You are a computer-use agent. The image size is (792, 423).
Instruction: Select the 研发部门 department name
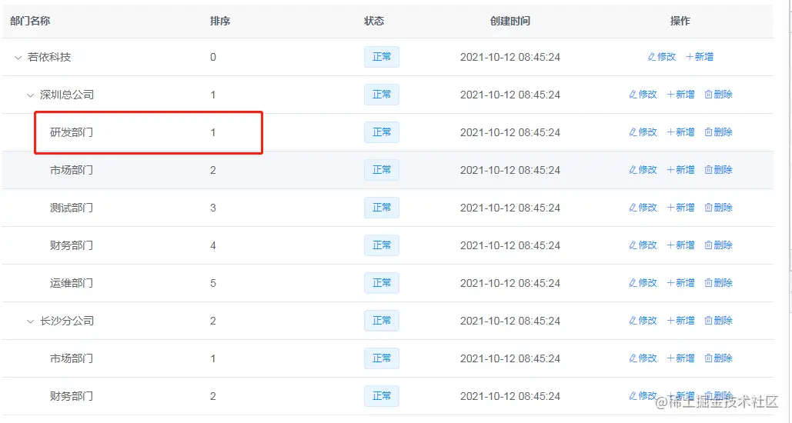point(72,133)
